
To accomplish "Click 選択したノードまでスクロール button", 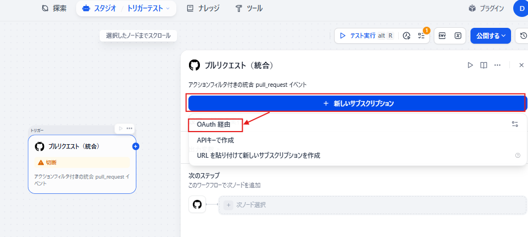I will [x=139, y=35].
